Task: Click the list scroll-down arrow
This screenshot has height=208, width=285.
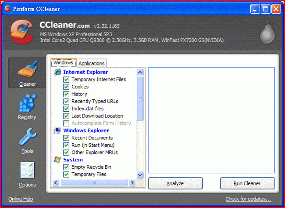Action: (140, 175)
